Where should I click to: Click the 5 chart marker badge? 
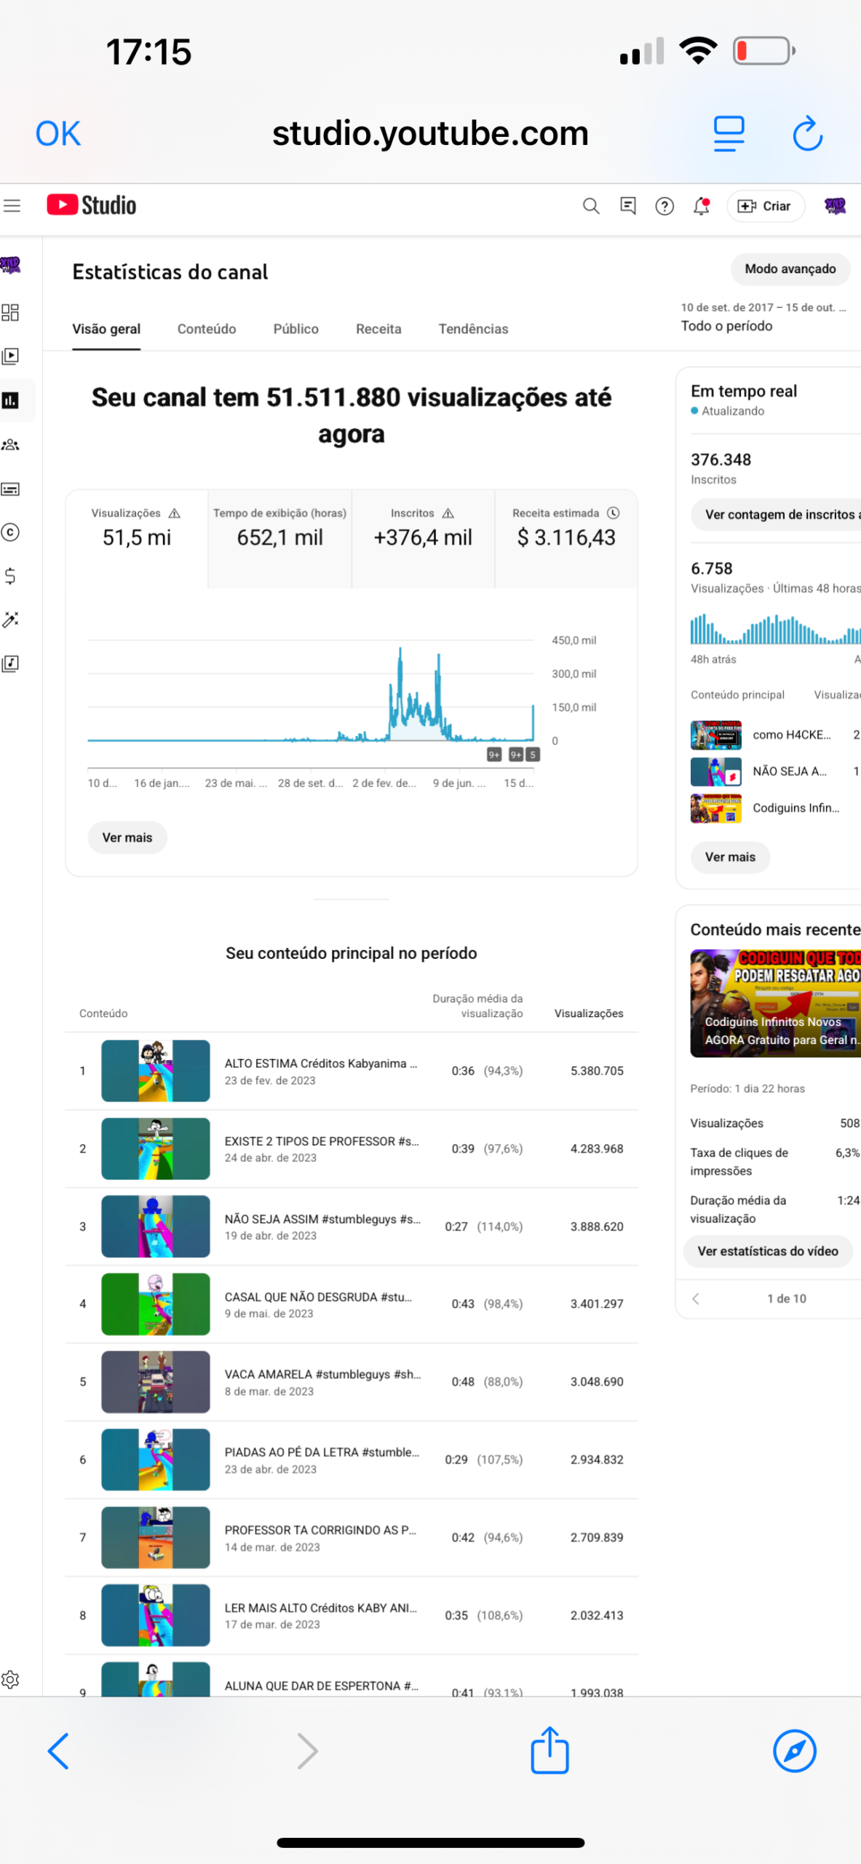[x=533, y=755]
